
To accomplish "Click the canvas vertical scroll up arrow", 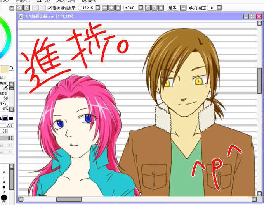I will click(259, 23).
